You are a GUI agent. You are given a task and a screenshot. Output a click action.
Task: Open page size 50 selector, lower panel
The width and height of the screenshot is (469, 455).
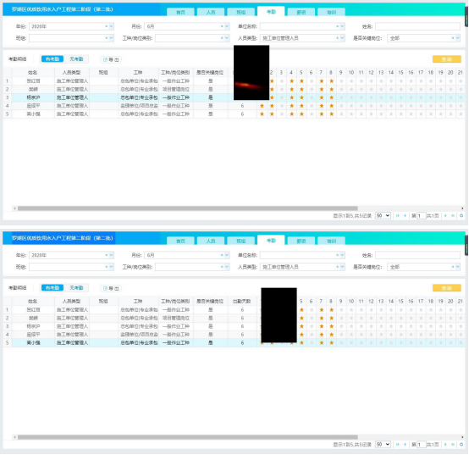[x=383, y=444]
